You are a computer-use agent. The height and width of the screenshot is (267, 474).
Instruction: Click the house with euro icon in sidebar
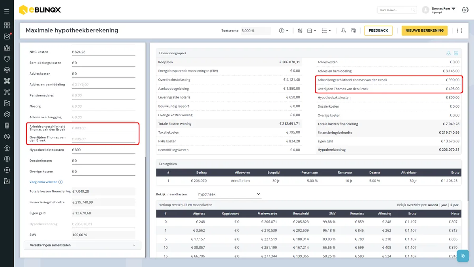(x=7, y=148)
